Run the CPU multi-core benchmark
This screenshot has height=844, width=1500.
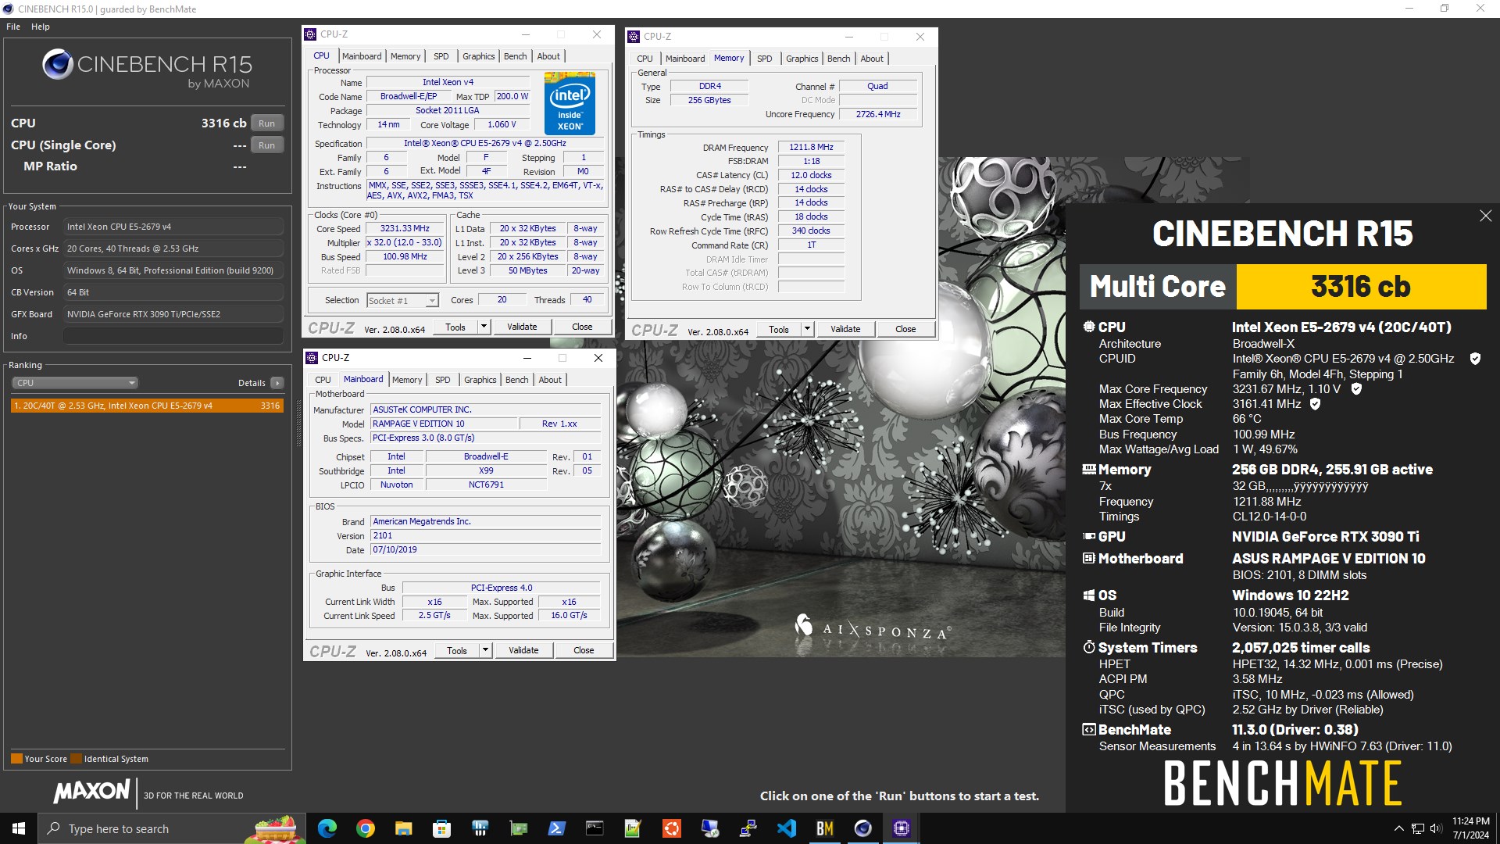point(266,123)
